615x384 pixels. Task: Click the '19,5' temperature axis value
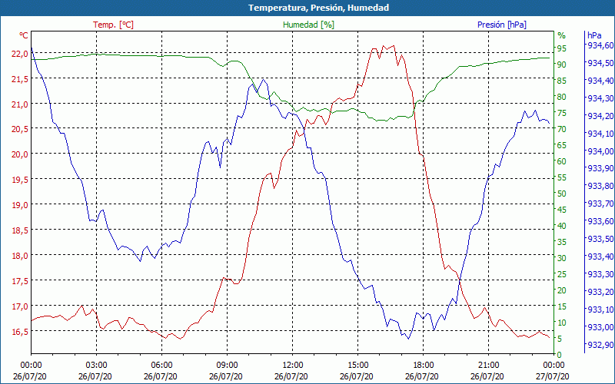pos(20,180)
